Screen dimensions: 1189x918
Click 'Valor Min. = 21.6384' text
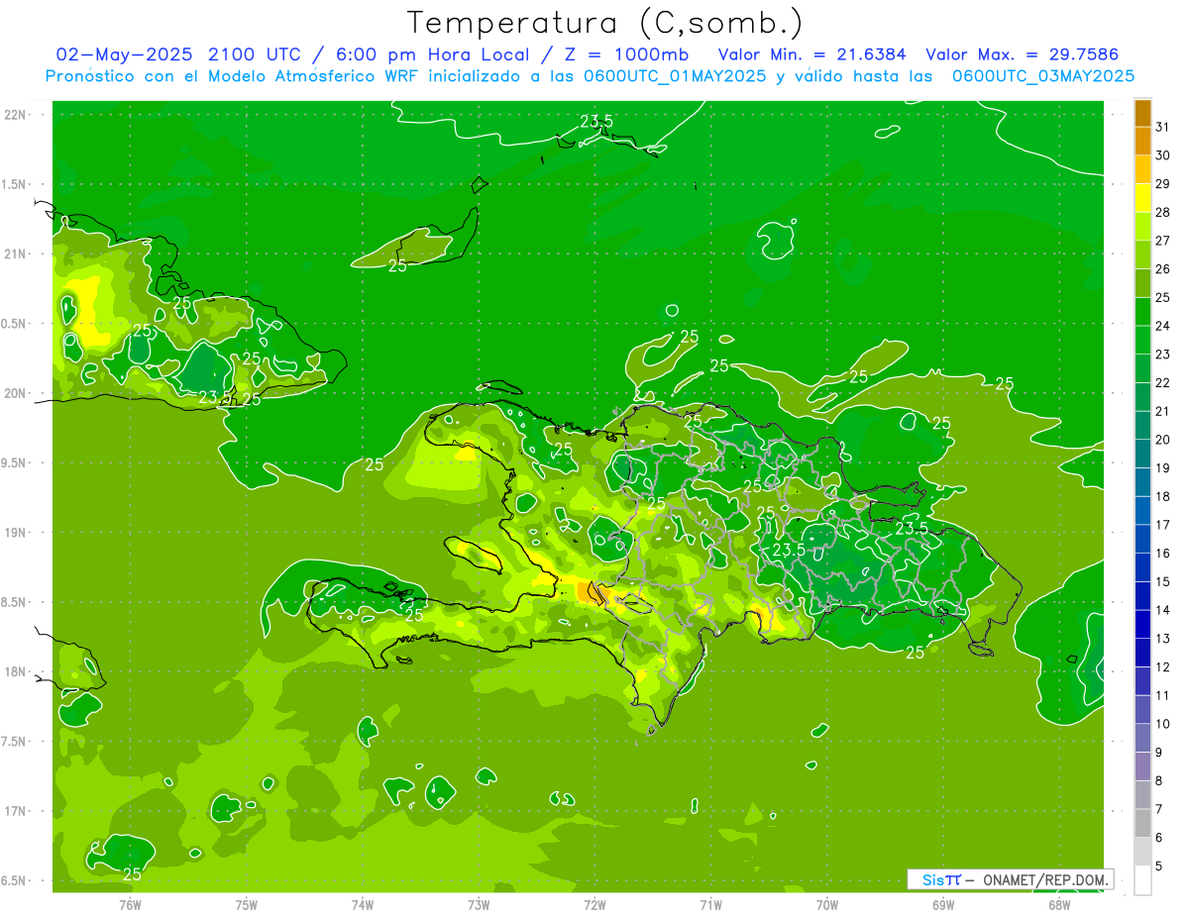pyautogui.click(x=812, y=54)
